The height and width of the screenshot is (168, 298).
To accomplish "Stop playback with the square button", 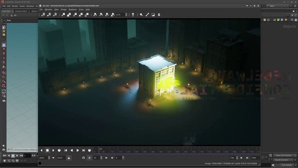I will point(47,150).
